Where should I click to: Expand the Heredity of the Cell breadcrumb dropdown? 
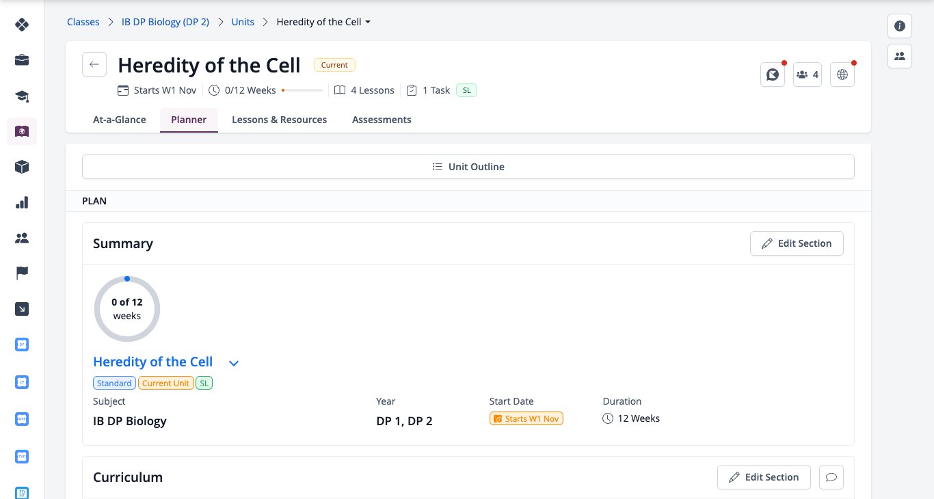coord(323,22)
